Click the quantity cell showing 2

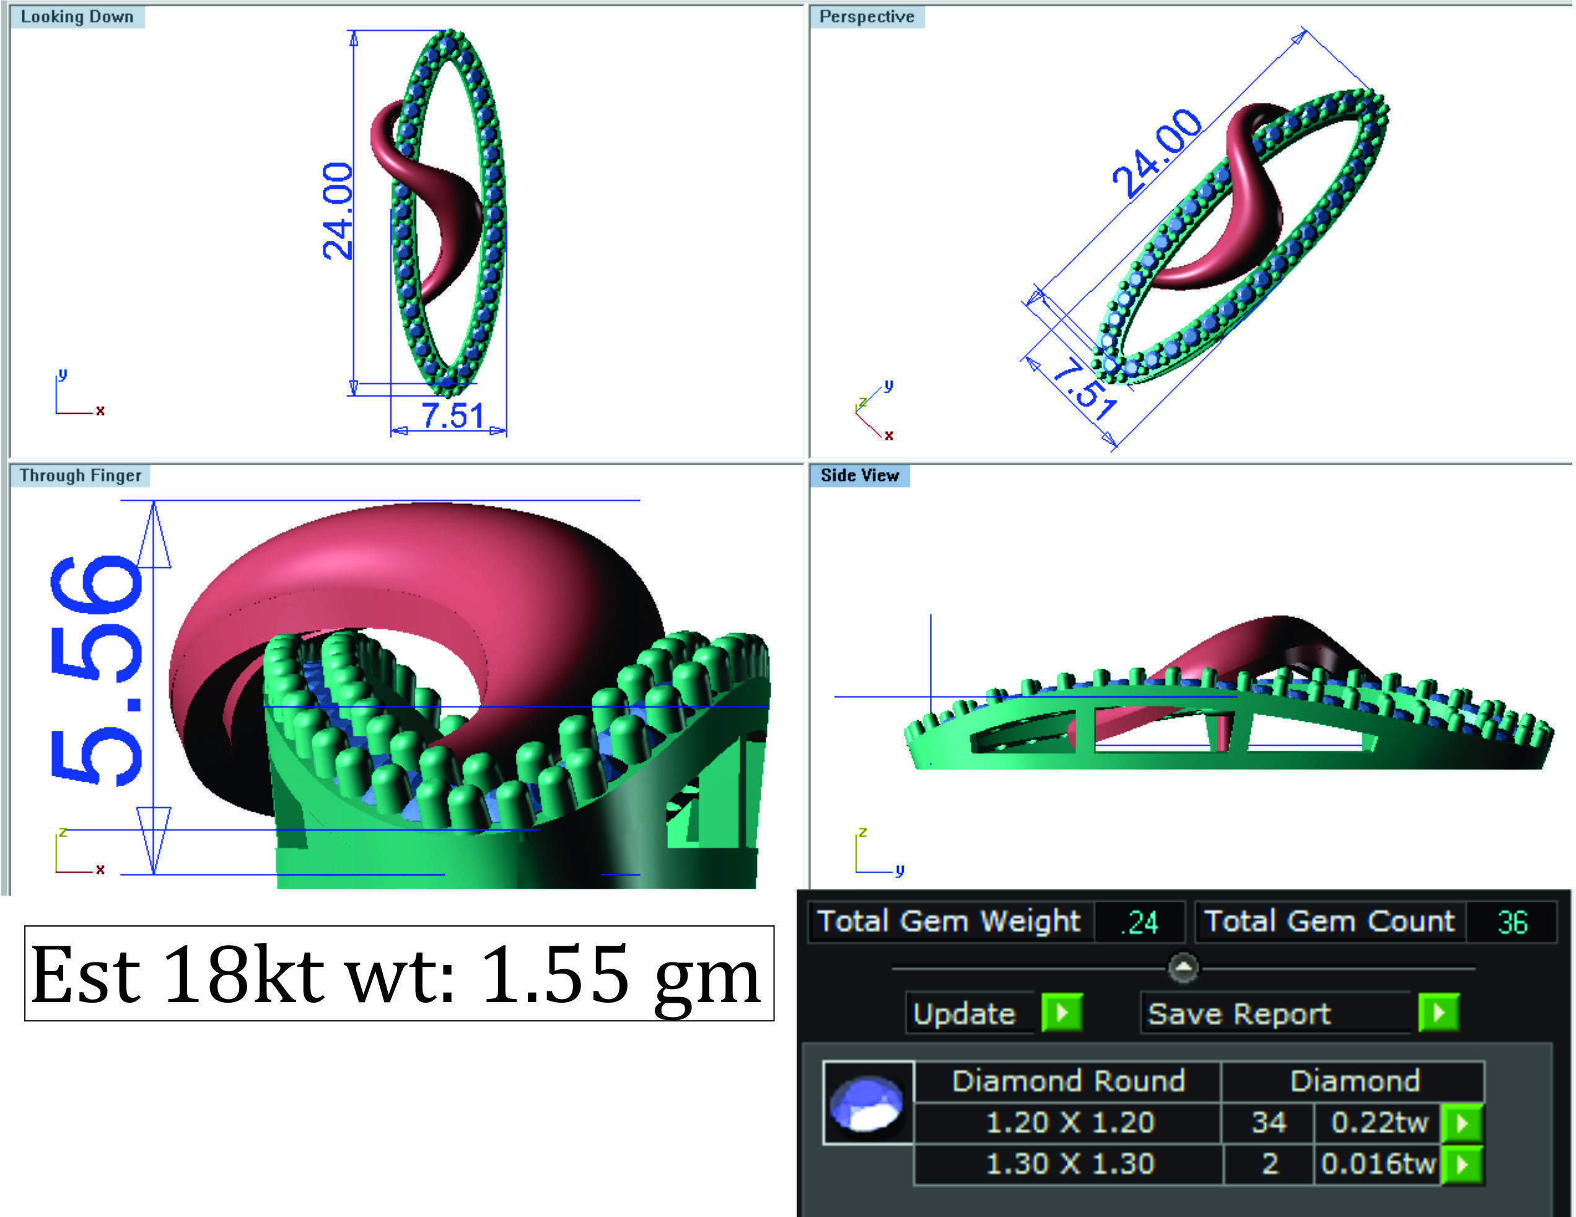pyautogui.click(x=1269, y=1164)
